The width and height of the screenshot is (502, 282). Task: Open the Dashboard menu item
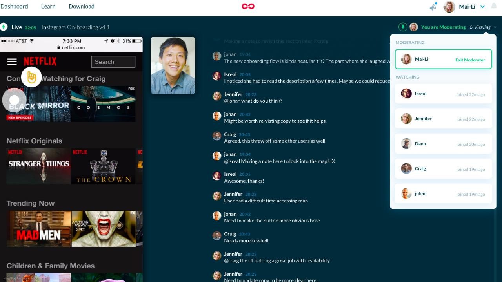[14, 6]
